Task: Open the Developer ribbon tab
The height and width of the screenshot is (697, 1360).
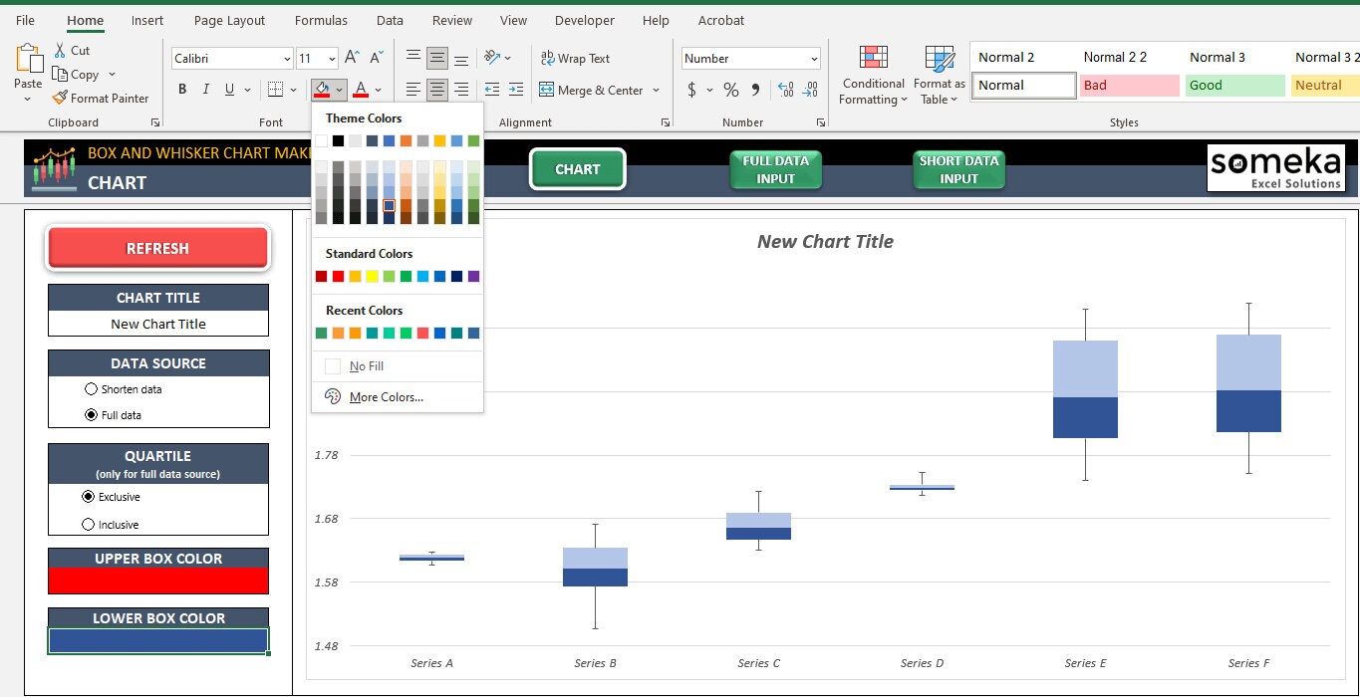Action: coord(584,20)
